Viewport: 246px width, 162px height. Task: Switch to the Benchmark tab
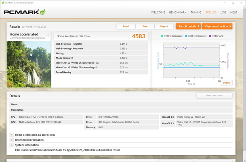(178, 12)
